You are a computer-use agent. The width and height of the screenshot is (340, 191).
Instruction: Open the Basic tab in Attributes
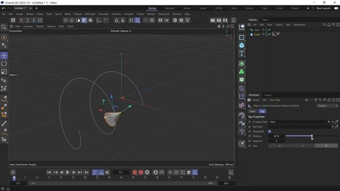[252, 111]
